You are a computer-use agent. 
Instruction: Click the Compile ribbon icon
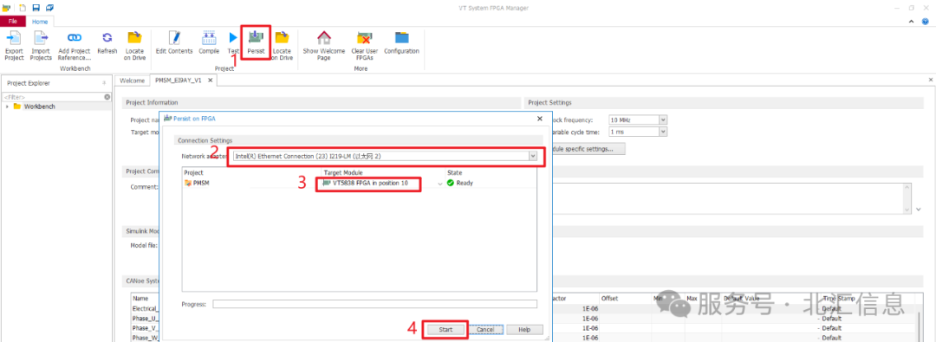pos(209,43)
